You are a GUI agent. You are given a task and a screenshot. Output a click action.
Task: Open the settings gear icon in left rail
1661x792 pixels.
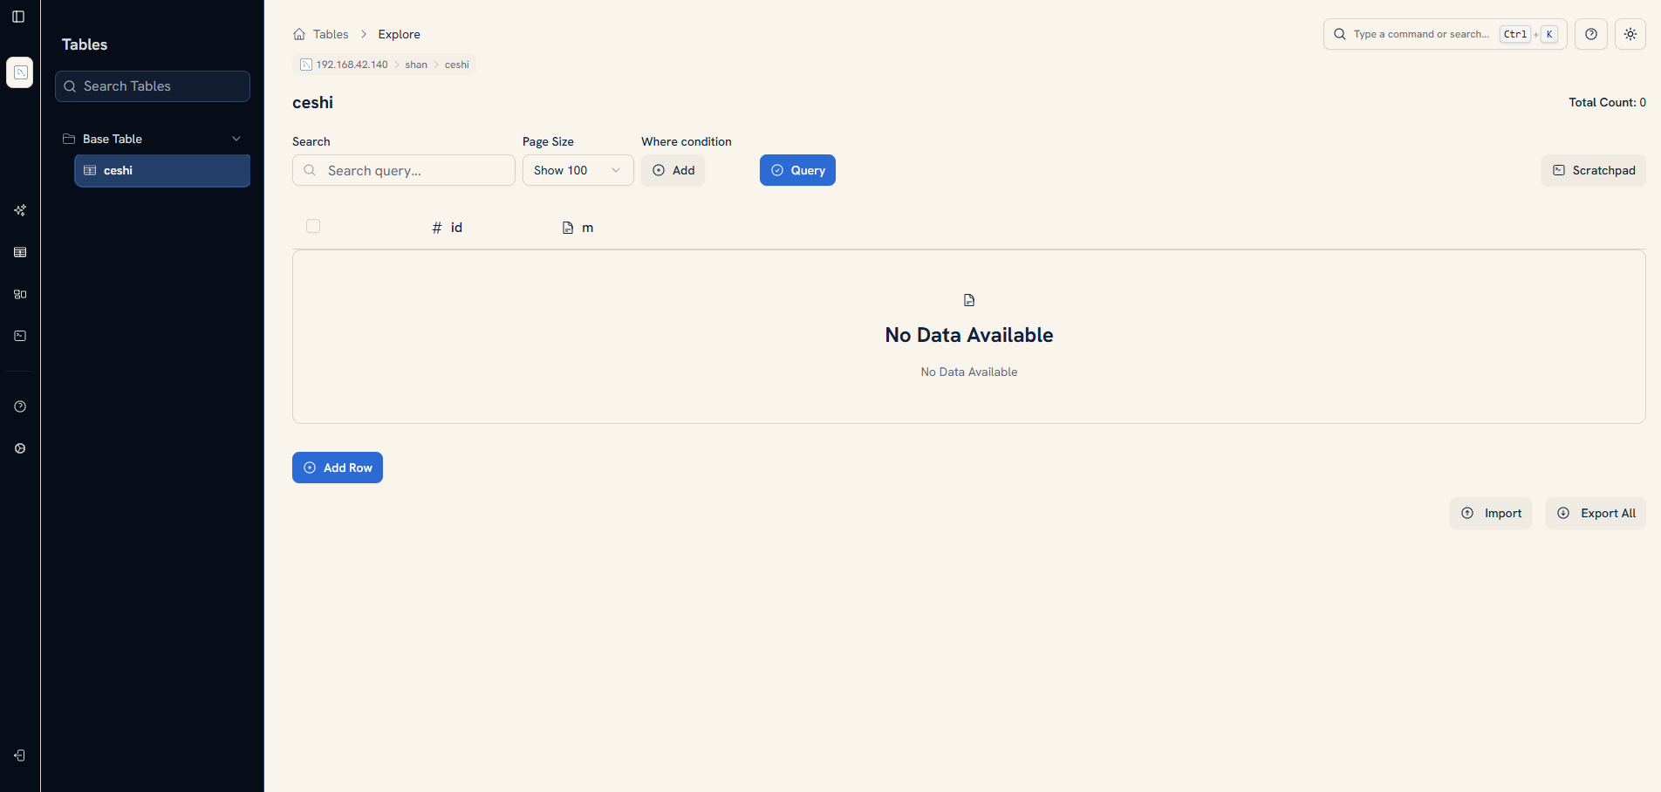(20, 448)
